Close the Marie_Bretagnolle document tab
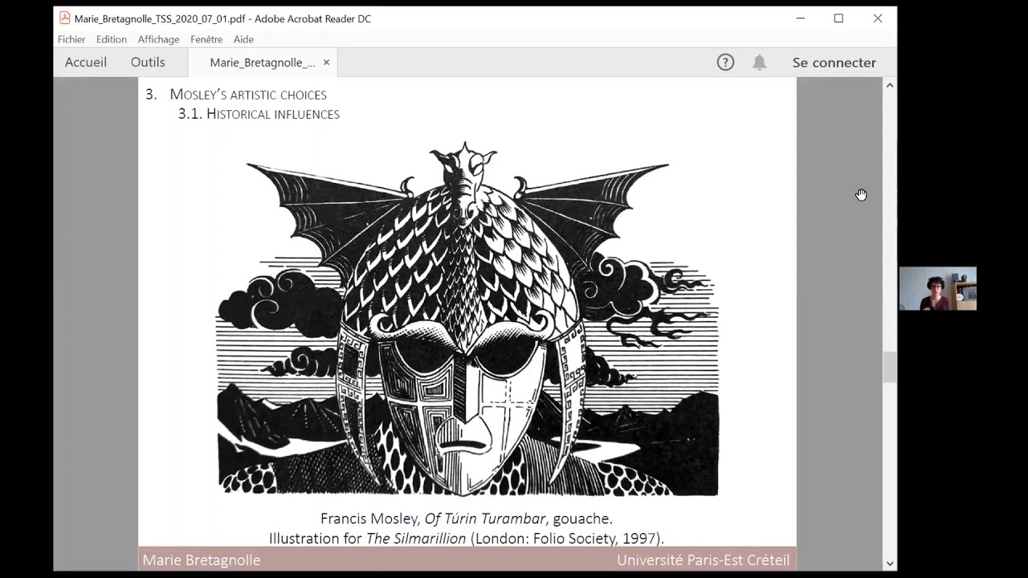Viewport: 1028px width, 578px height. [x=326, y=63]
